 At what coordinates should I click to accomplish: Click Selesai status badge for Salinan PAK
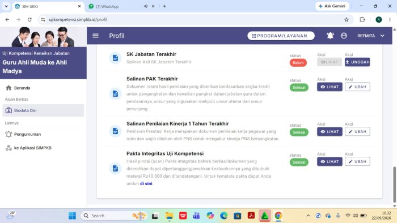[x=299, y=87]
